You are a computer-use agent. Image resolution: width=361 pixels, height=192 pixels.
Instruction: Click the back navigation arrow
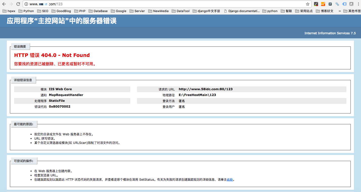pos(4,4)
